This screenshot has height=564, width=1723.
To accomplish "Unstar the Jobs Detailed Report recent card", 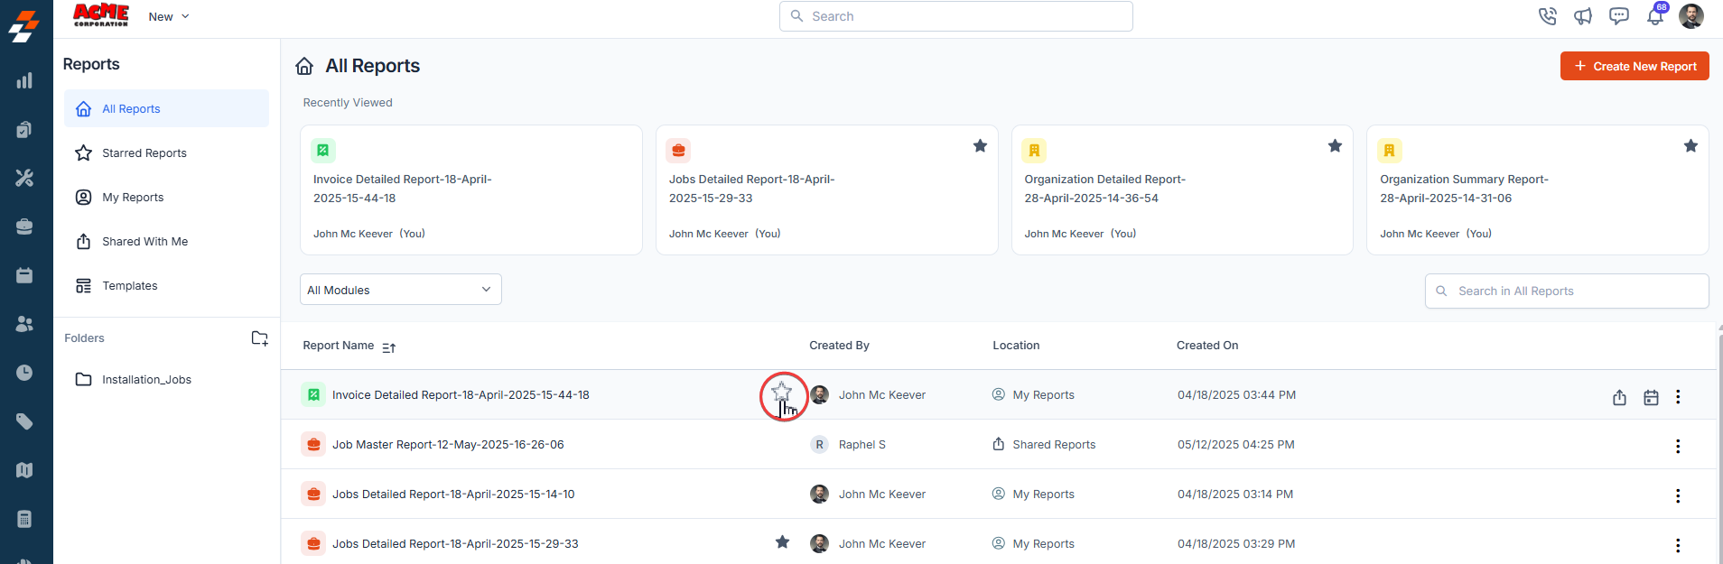I will tap(980, 146).
